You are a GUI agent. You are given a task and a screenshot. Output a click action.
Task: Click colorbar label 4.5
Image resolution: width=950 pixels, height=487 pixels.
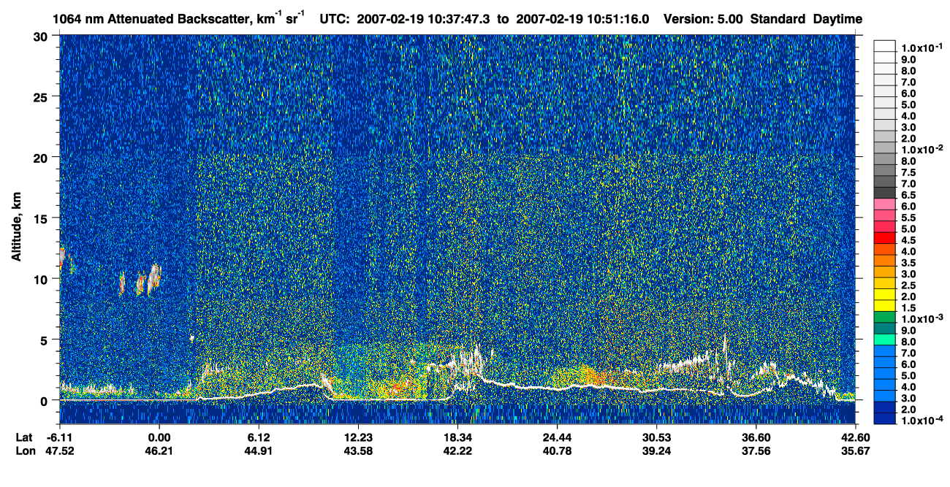910,240
